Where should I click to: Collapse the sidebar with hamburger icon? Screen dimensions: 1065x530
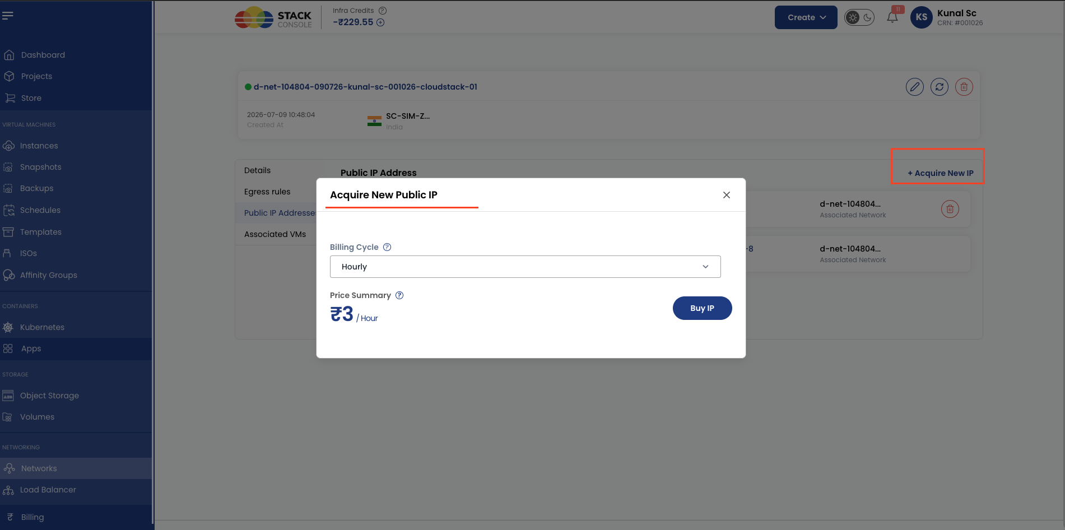click(x=8, y=16)
